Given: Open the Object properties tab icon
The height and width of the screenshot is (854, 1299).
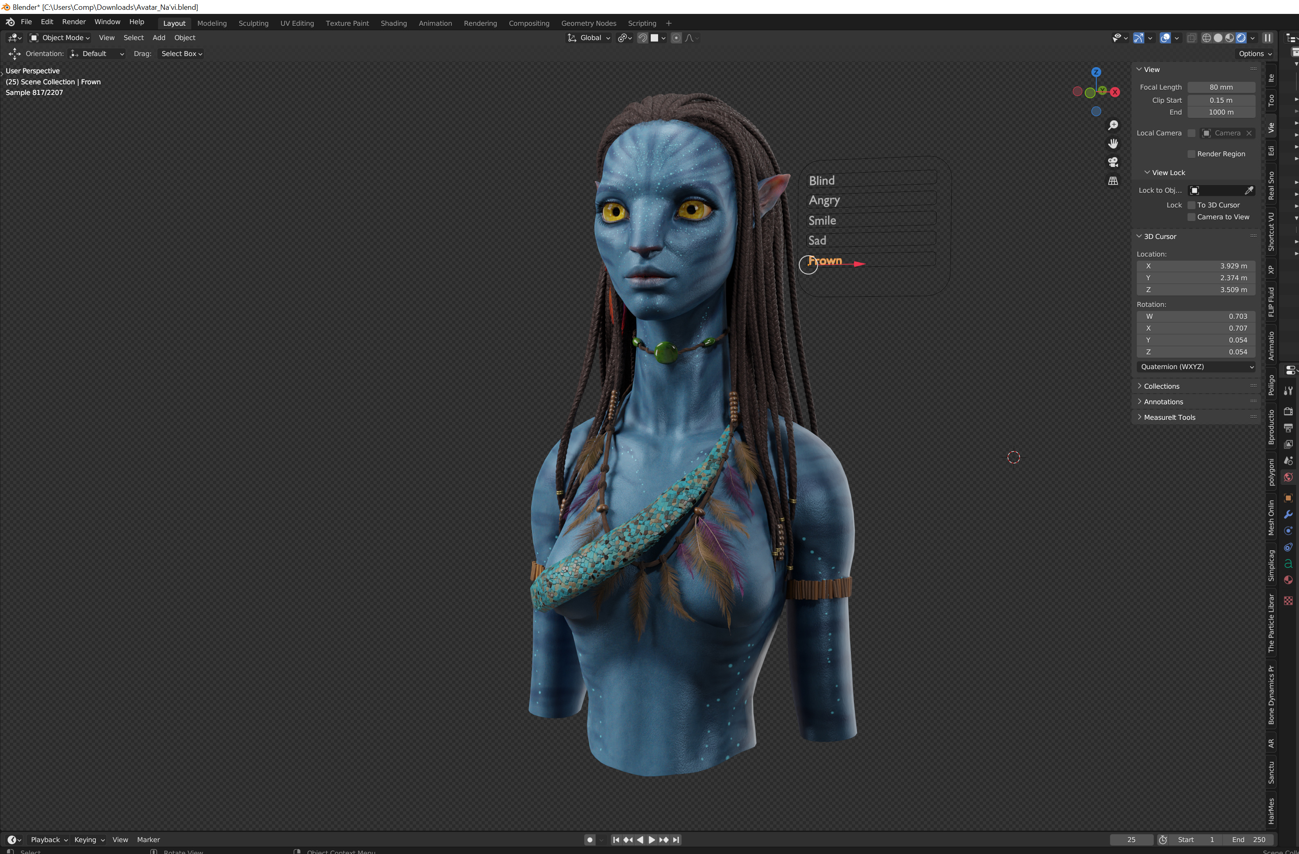Looking at the screenshot, I should [1288, 498].
